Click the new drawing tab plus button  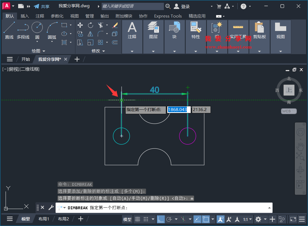tap(77, 59)
